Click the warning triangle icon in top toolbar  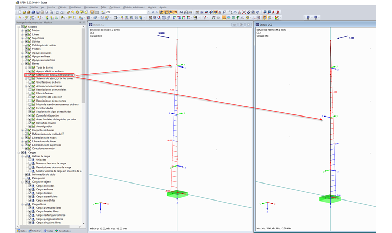(239, 12)
